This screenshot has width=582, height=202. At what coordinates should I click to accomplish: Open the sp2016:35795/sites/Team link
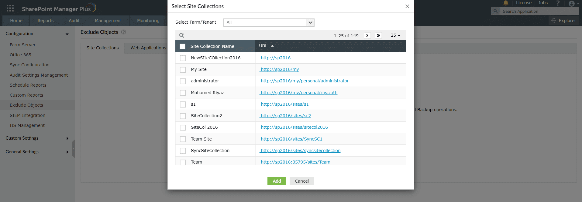coord(295,162)
